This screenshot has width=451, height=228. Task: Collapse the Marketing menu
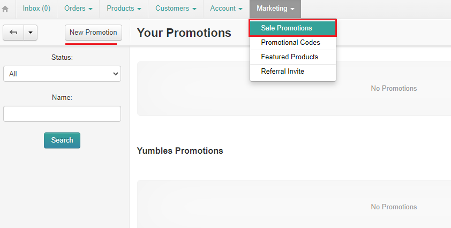pyautogui.click(x=275, y=9)
